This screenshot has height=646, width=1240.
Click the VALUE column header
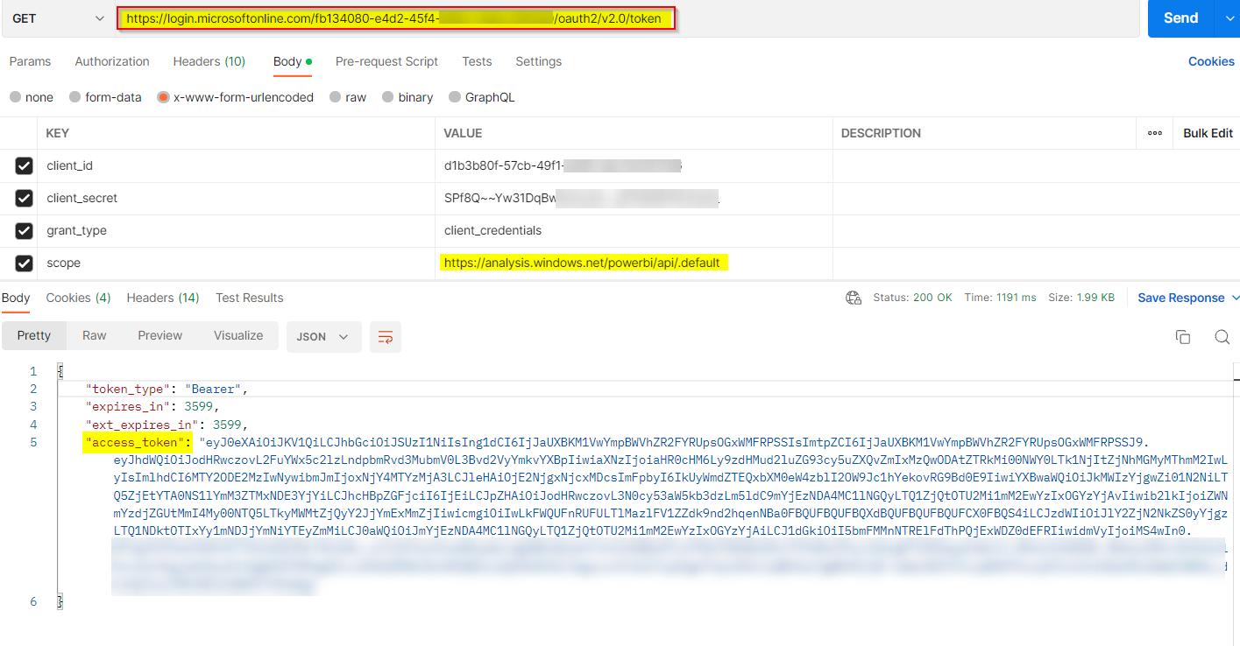tap(464, 133)
